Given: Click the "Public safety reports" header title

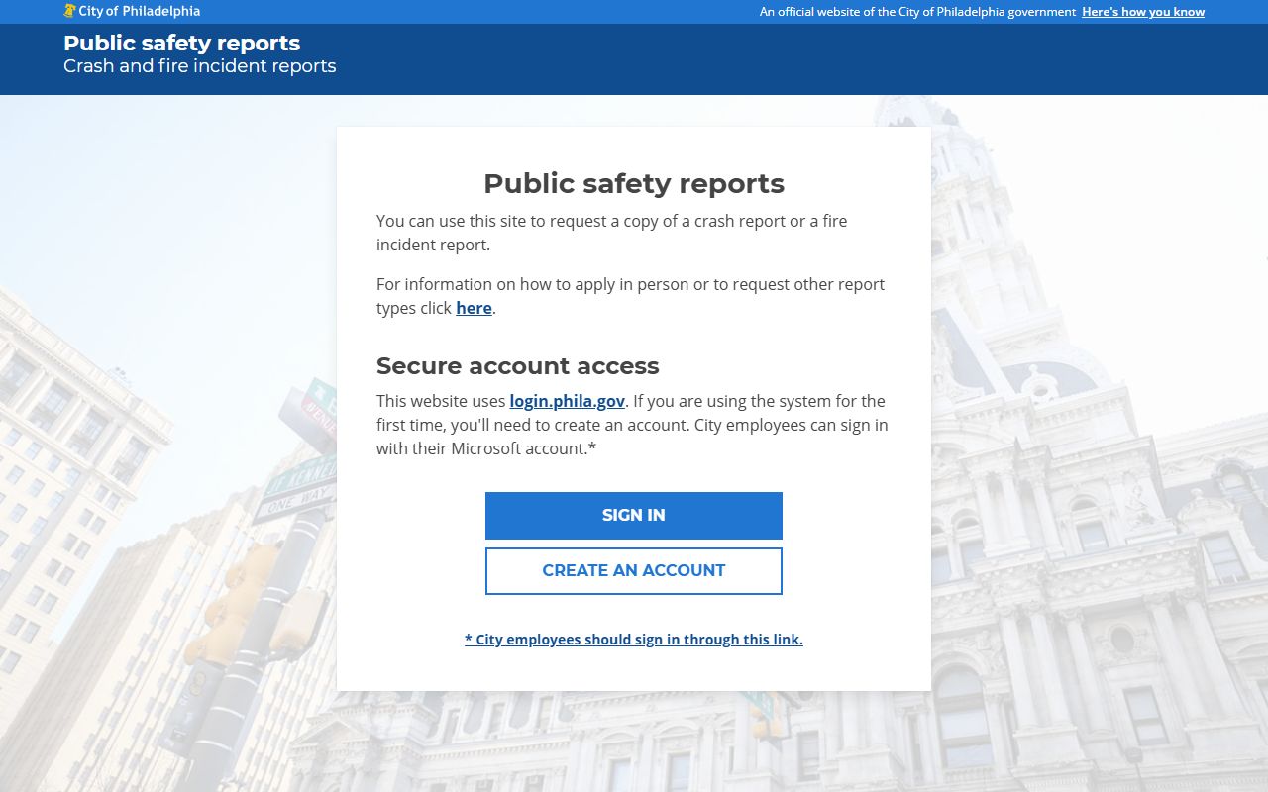Looking at the screenshot, I should tap(182, 43).
